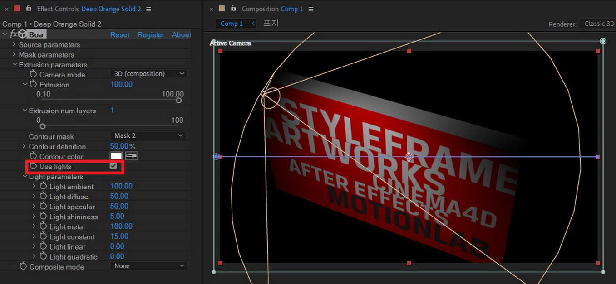
Task: Reset the Boa effect
Action: pos(120,34)
